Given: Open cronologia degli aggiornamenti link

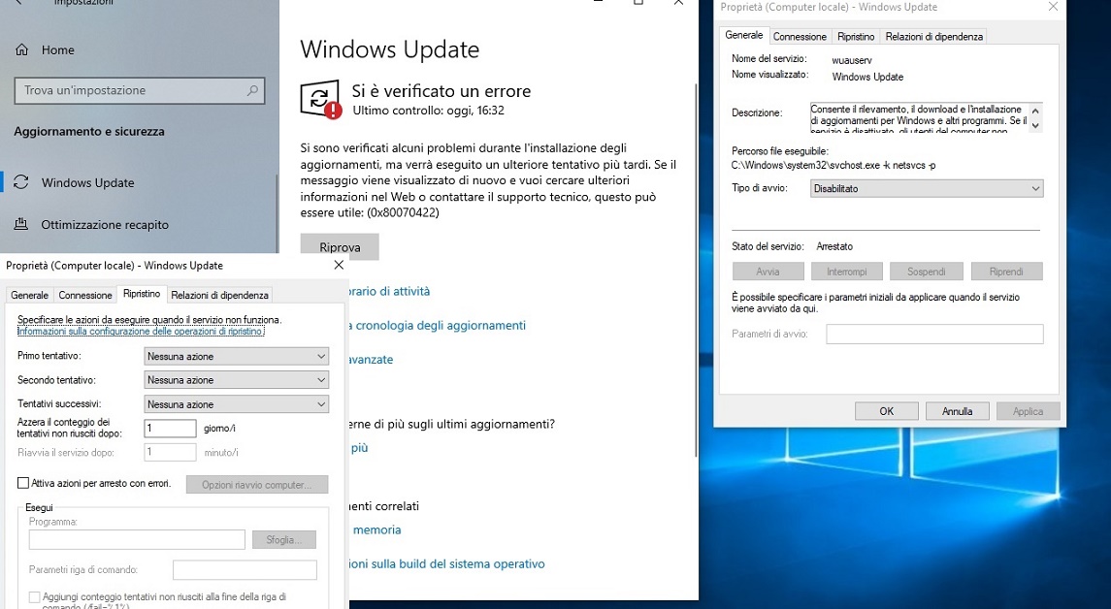Looking at the screenshot, I should point(440,326).
